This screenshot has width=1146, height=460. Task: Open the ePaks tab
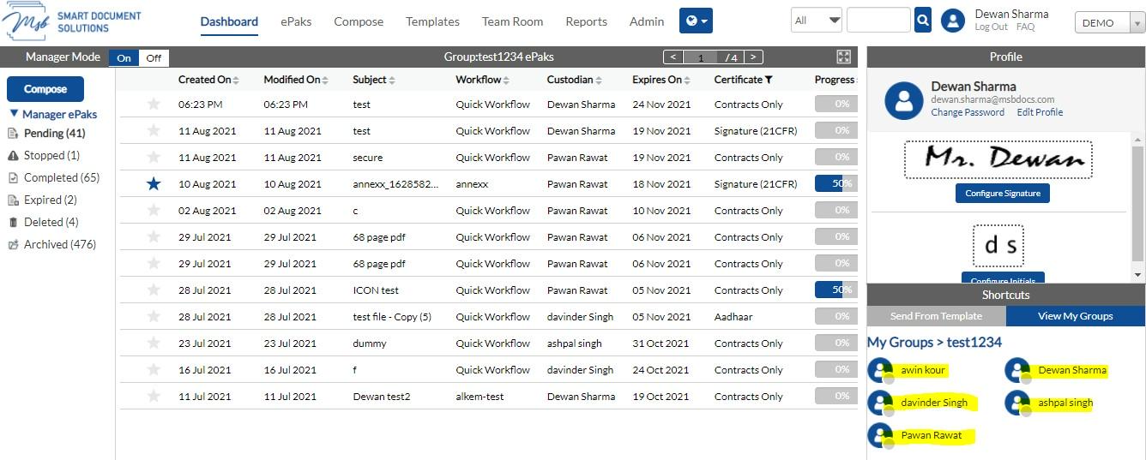click(x=296, y=21)
